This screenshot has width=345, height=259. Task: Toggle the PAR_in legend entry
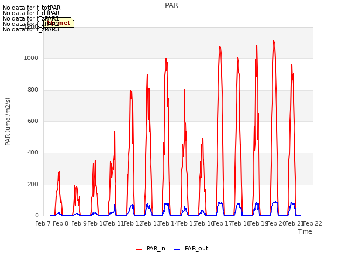click(x=151, y=249)
